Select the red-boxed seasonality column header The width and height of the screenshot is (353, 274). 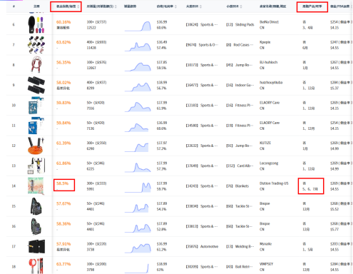[312, 6]
